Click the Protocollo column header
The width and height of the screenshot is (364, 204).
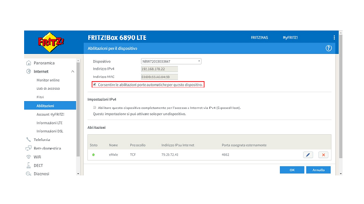tap(138, 145)
